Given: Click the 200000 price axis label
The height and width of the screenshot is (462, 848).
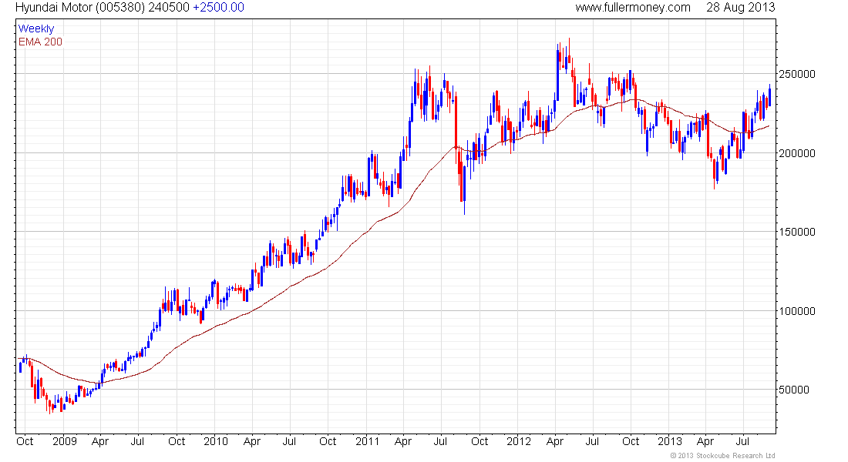Looking at the screenshot, I should (796, 153).
